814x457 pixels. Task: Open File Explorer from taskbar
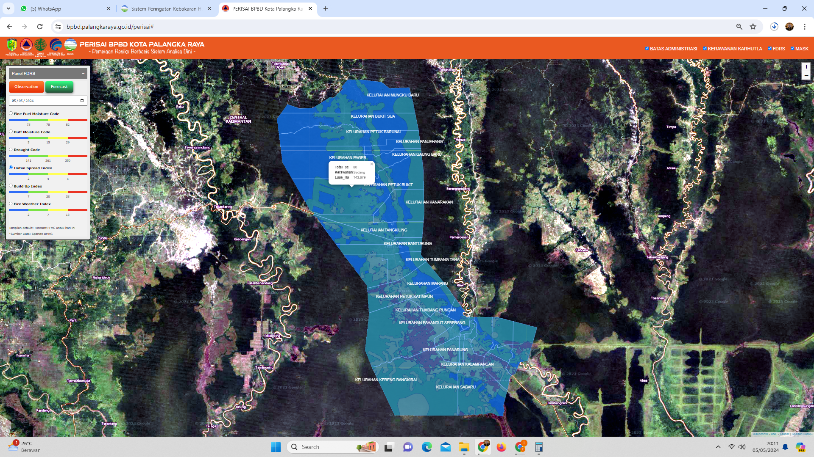pos(464,447)
